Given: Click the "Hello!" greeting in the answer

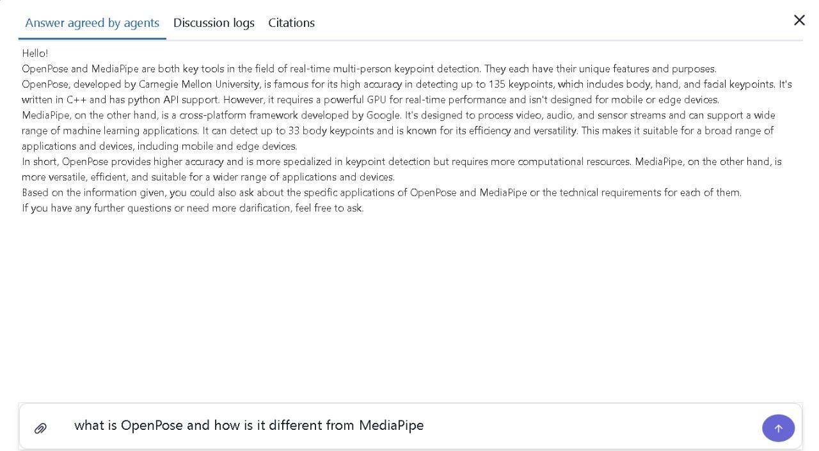Looking at the screenshot, I should coord(35,54).
